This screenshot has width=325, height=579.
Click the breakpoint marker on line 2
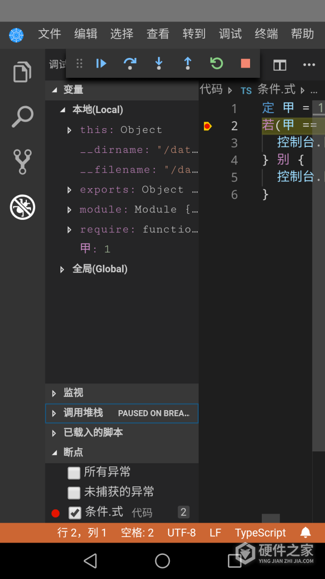(x=208, y=126)
